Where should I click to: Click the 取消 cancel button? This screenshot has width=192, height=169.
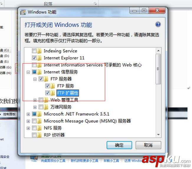point(148,145)
